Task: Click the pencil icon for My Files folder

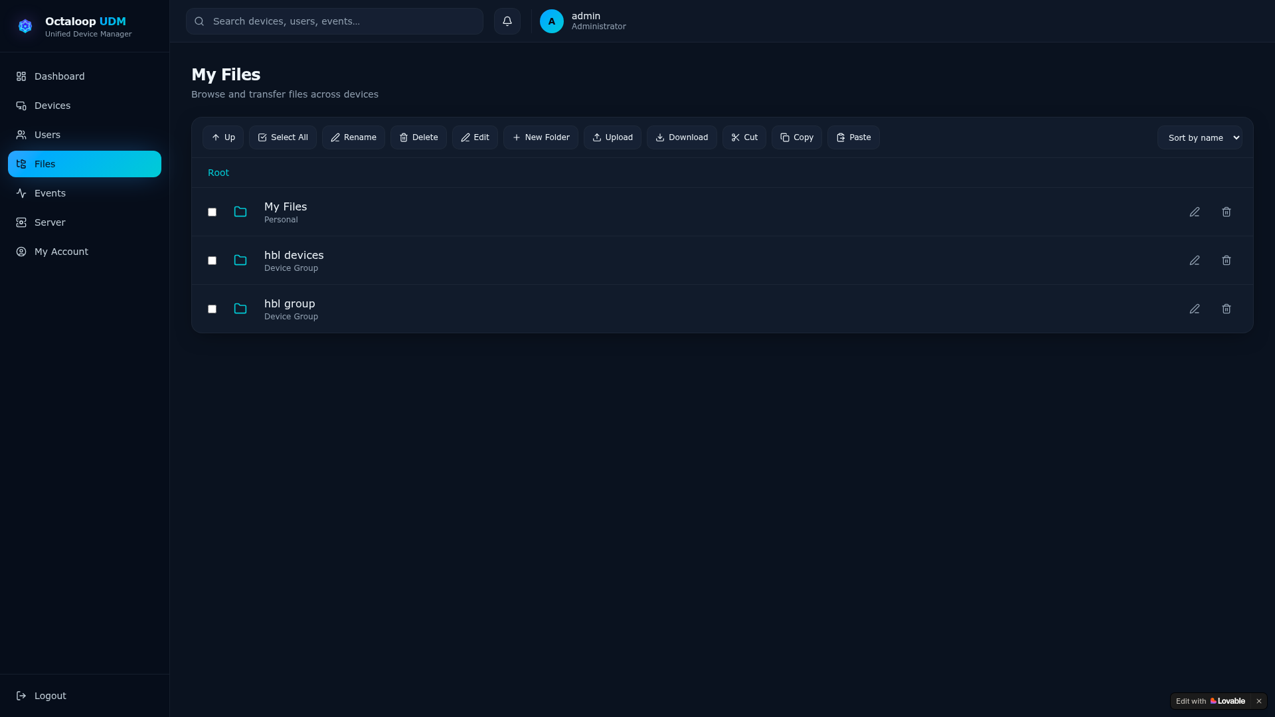Action: [1194, 212]
